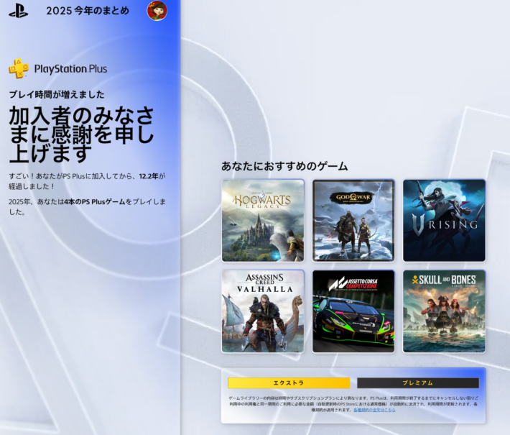Open the V Rising game tile
The width and height of the screenshot is (510, 435).
[444, 220]
